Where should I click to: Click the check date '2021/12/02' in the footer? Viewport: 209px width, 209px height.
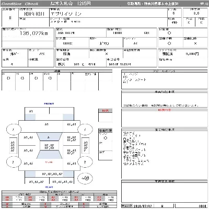(143, 206)
